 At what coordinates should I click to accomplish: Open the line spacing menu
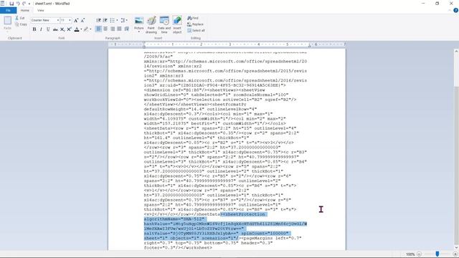[124, 20]
